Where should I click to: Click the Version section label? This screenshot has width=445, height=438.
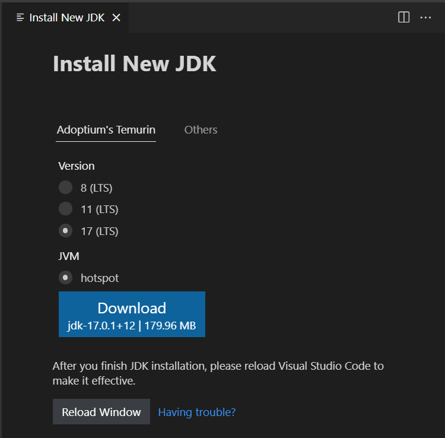[x=77, y=166]
